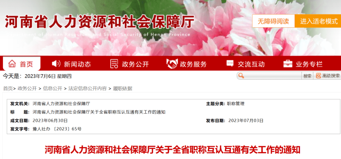Select the 政务服务 menu item
341x159 pixels.
click(x=187, y=64)
